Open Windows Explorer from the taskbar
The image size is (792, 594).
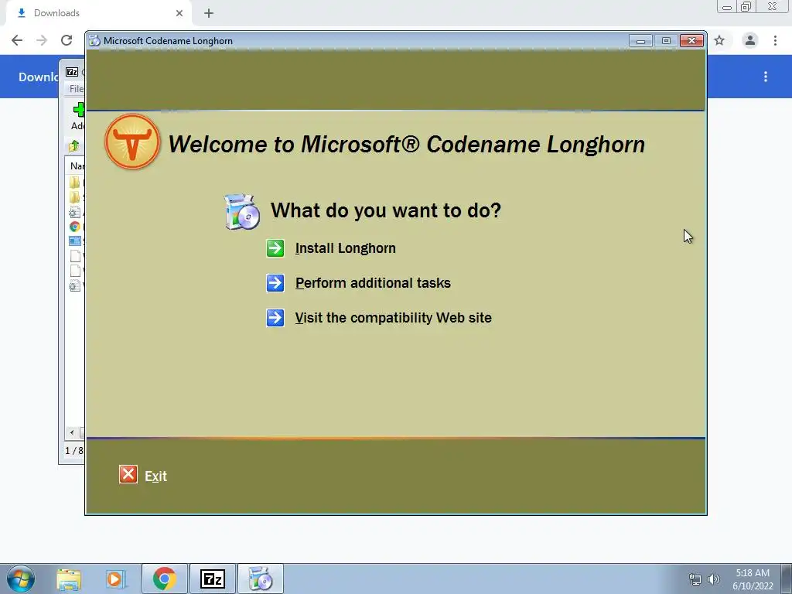click(x=69, y=579)
